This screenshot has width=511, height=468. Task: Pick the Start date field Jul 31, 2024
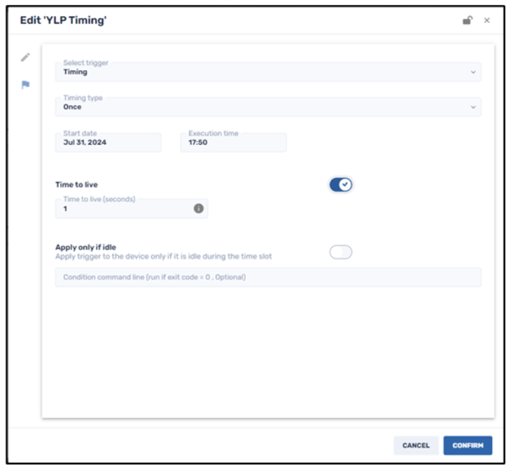[x=108, y=142]
